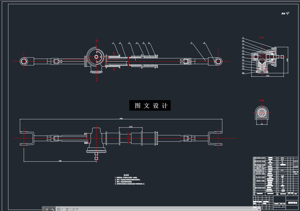Select part callout number 1 in top view
Screen dimensions: 300x211
[113, 43]
